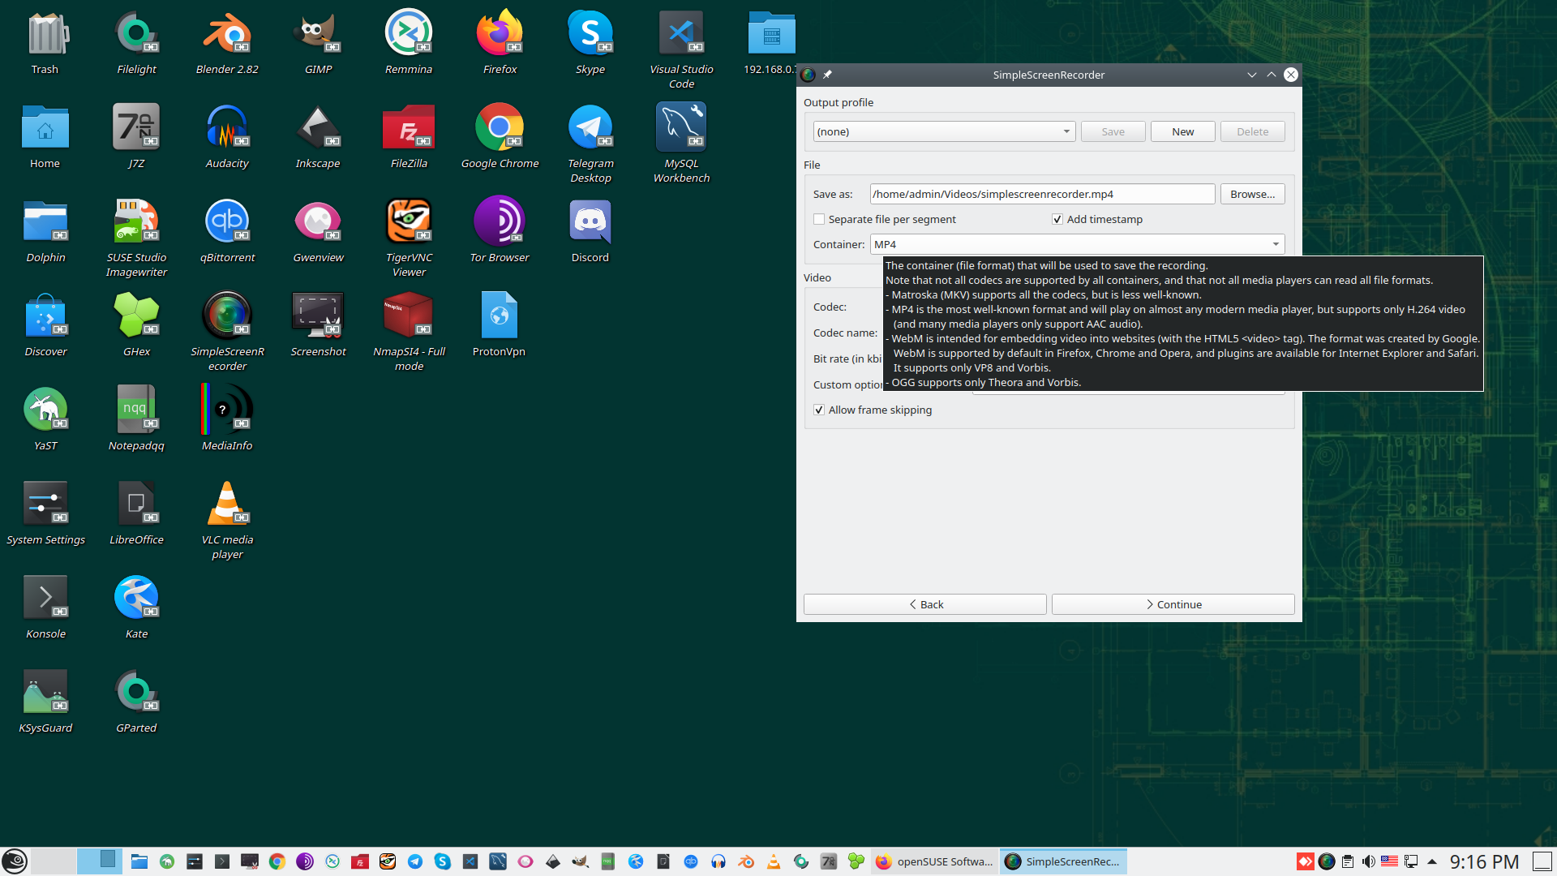Open the Container MP4 dropdown
The height and width of the screenshot is (876, 1557).
coord(1077,244)
